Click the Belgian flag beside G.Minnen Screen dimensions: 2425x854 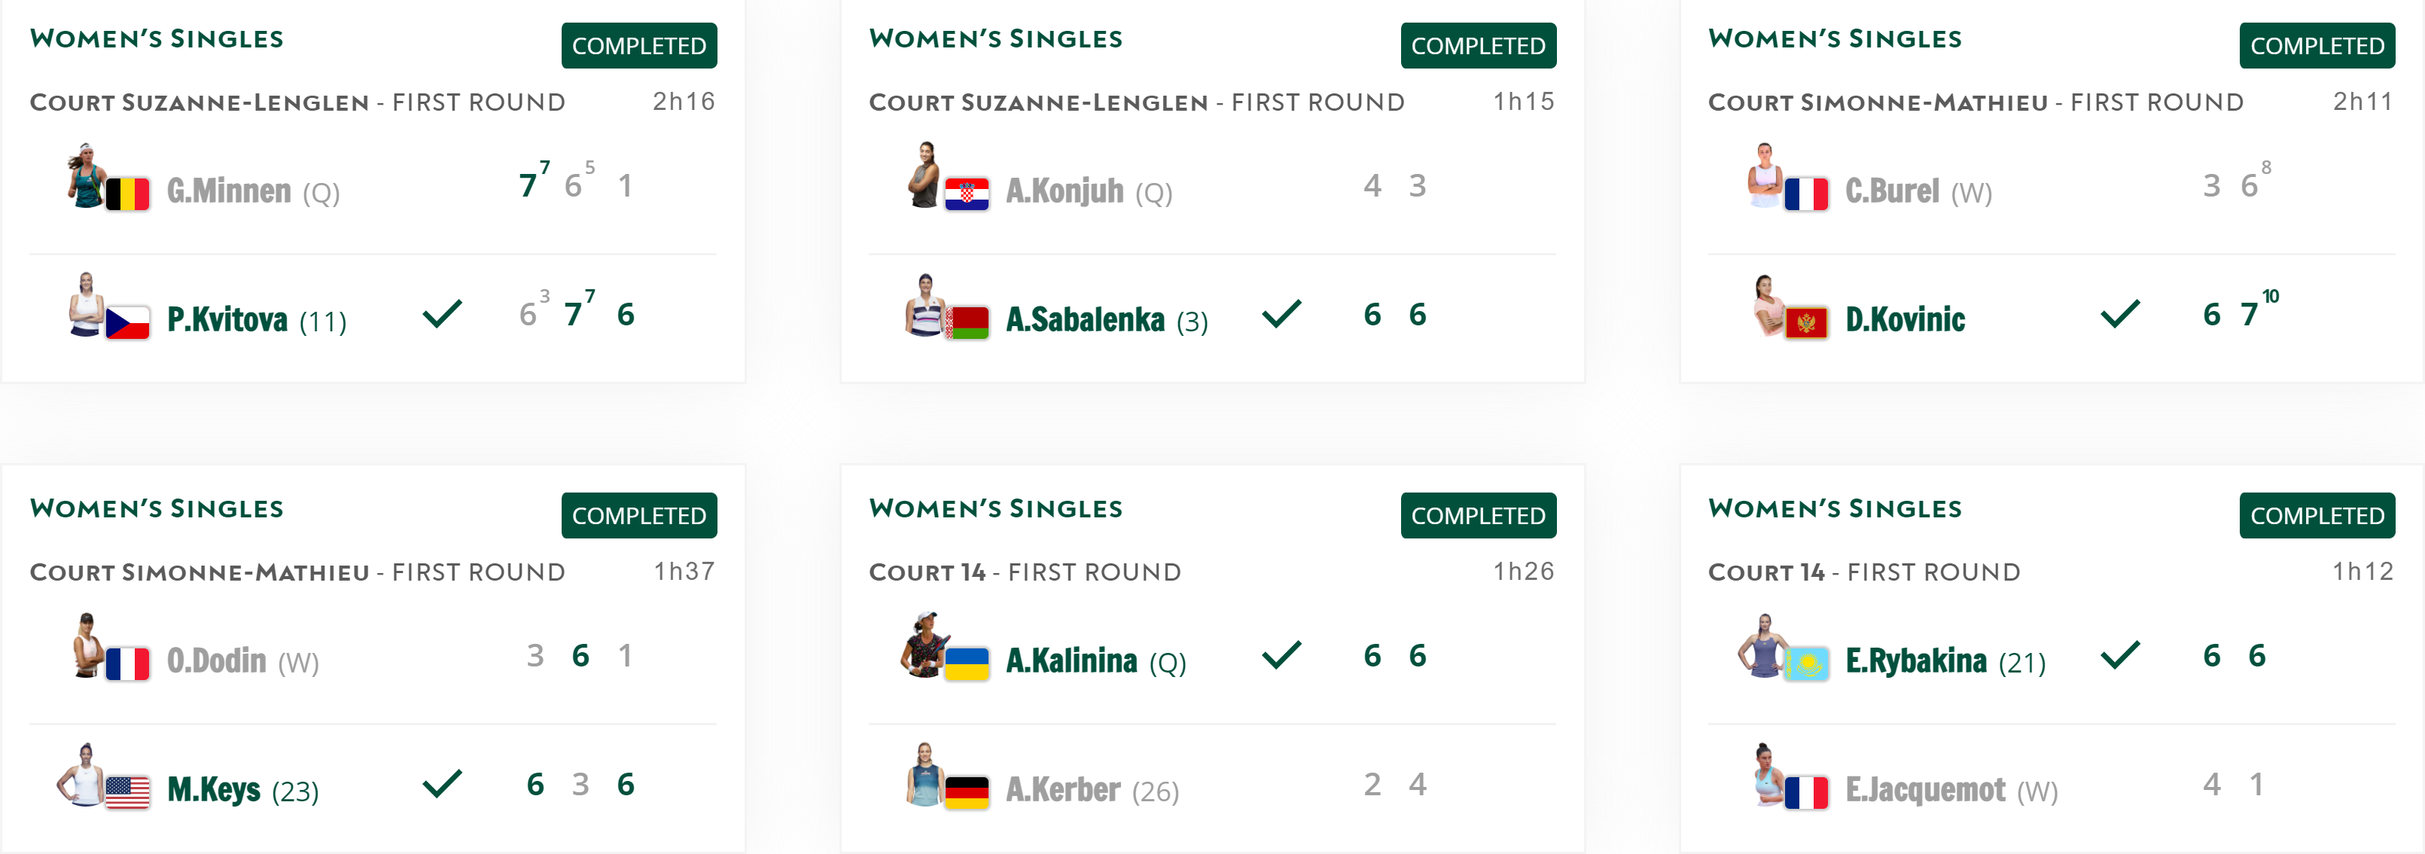(127, 194)
